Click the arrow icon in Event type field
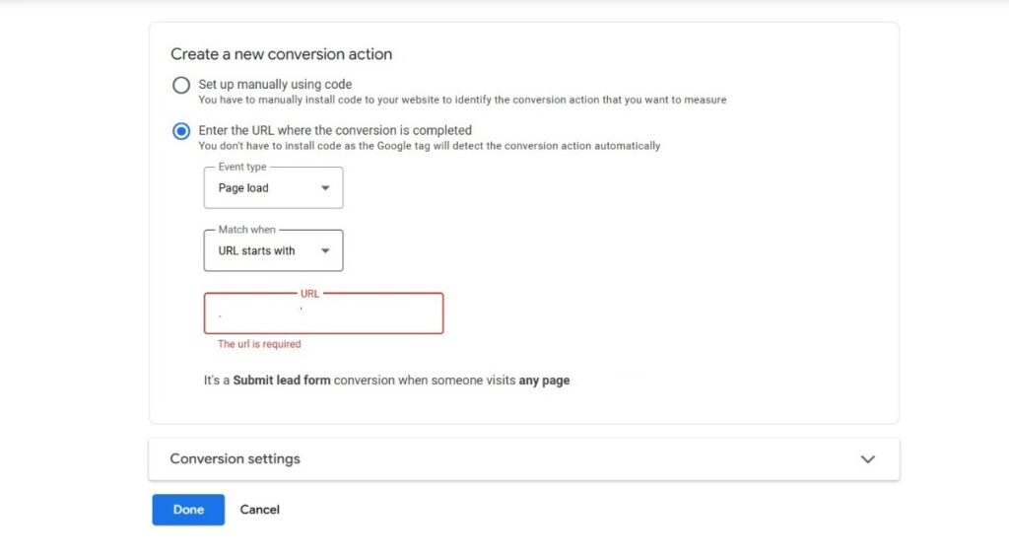1009x557 pixels. click(x=325, y=188)
